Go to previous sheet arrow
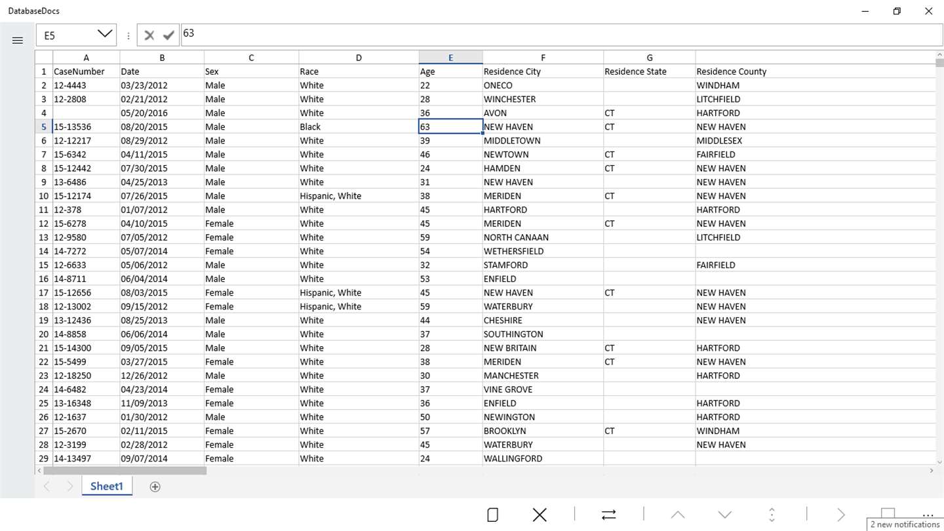Image resolution: width=944 pixels, height=531 pixels. [47, 486]
